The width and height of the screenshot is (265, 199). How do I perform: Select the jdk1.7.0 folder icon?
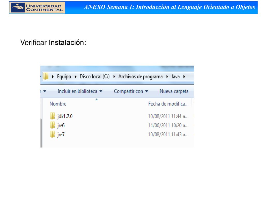53,116
